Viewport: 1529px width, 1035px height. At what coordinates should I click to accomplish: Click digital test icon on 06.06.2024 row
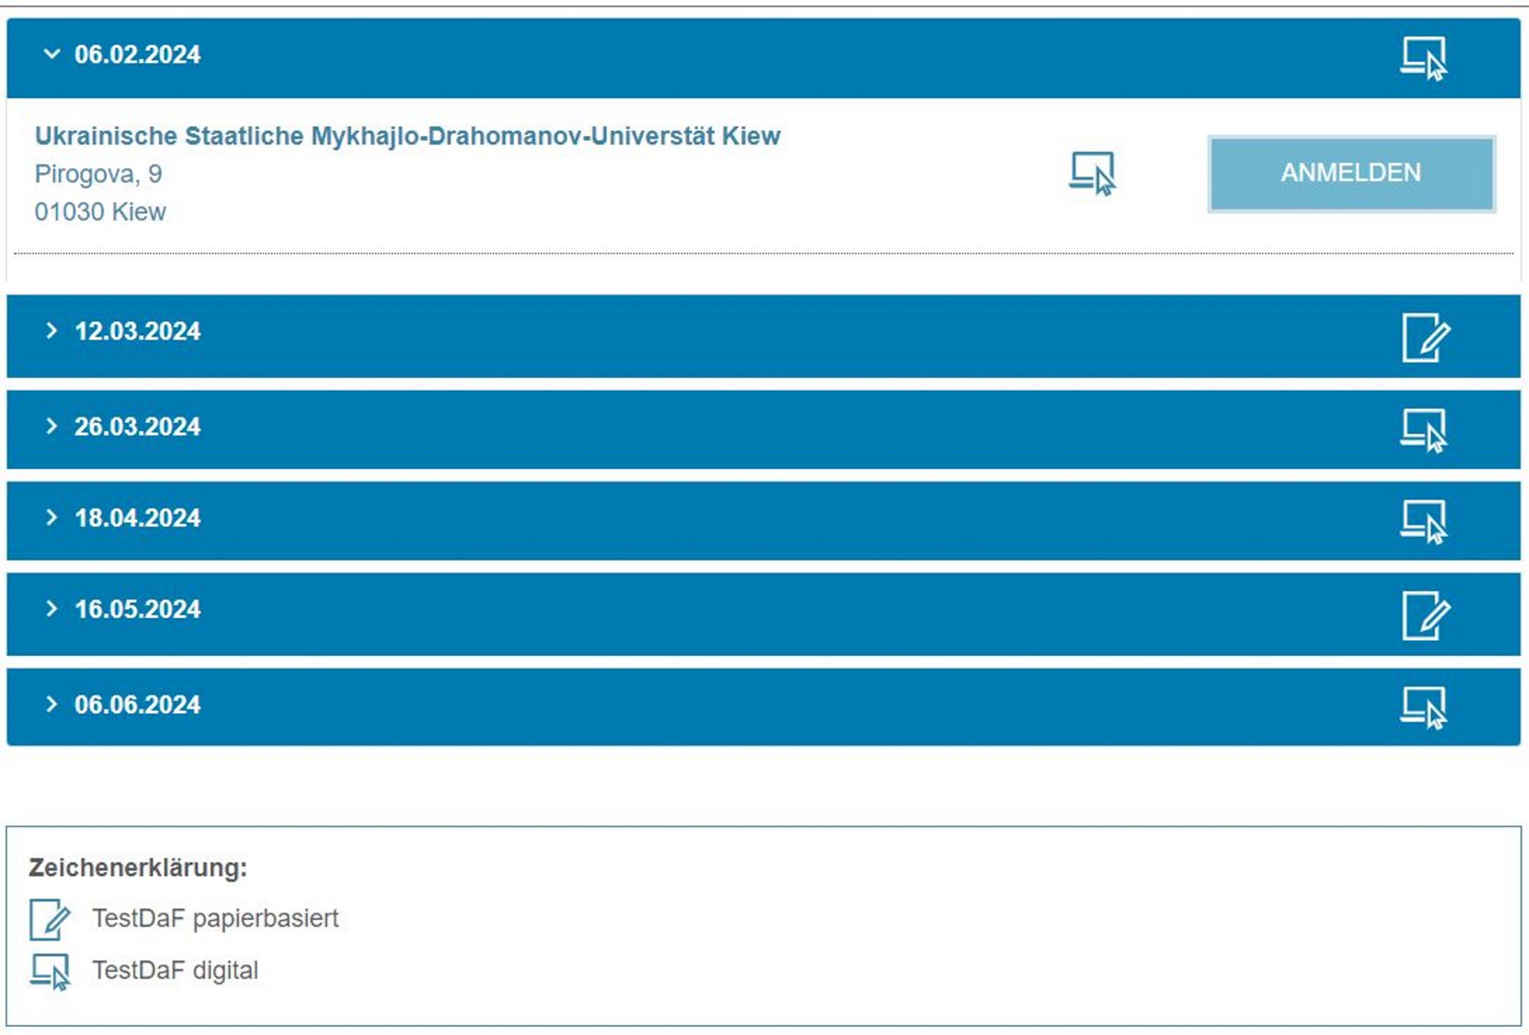click(x=1424, y=708)
